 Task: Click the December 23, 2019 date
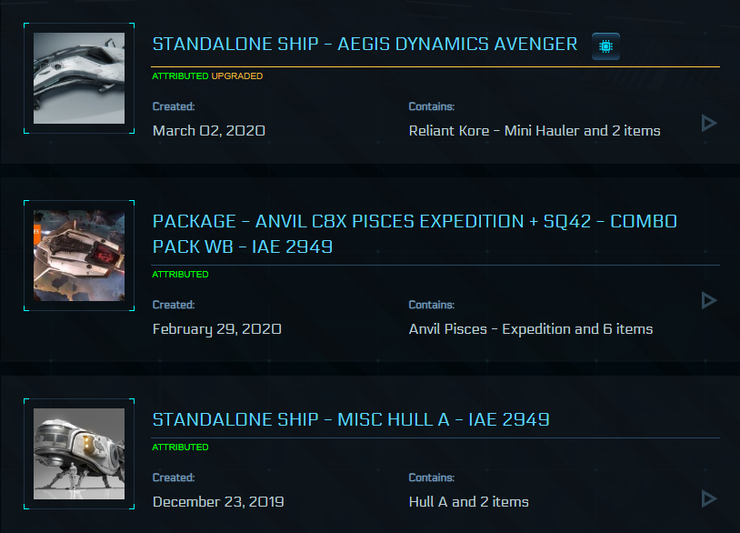(x=218, y=502)
